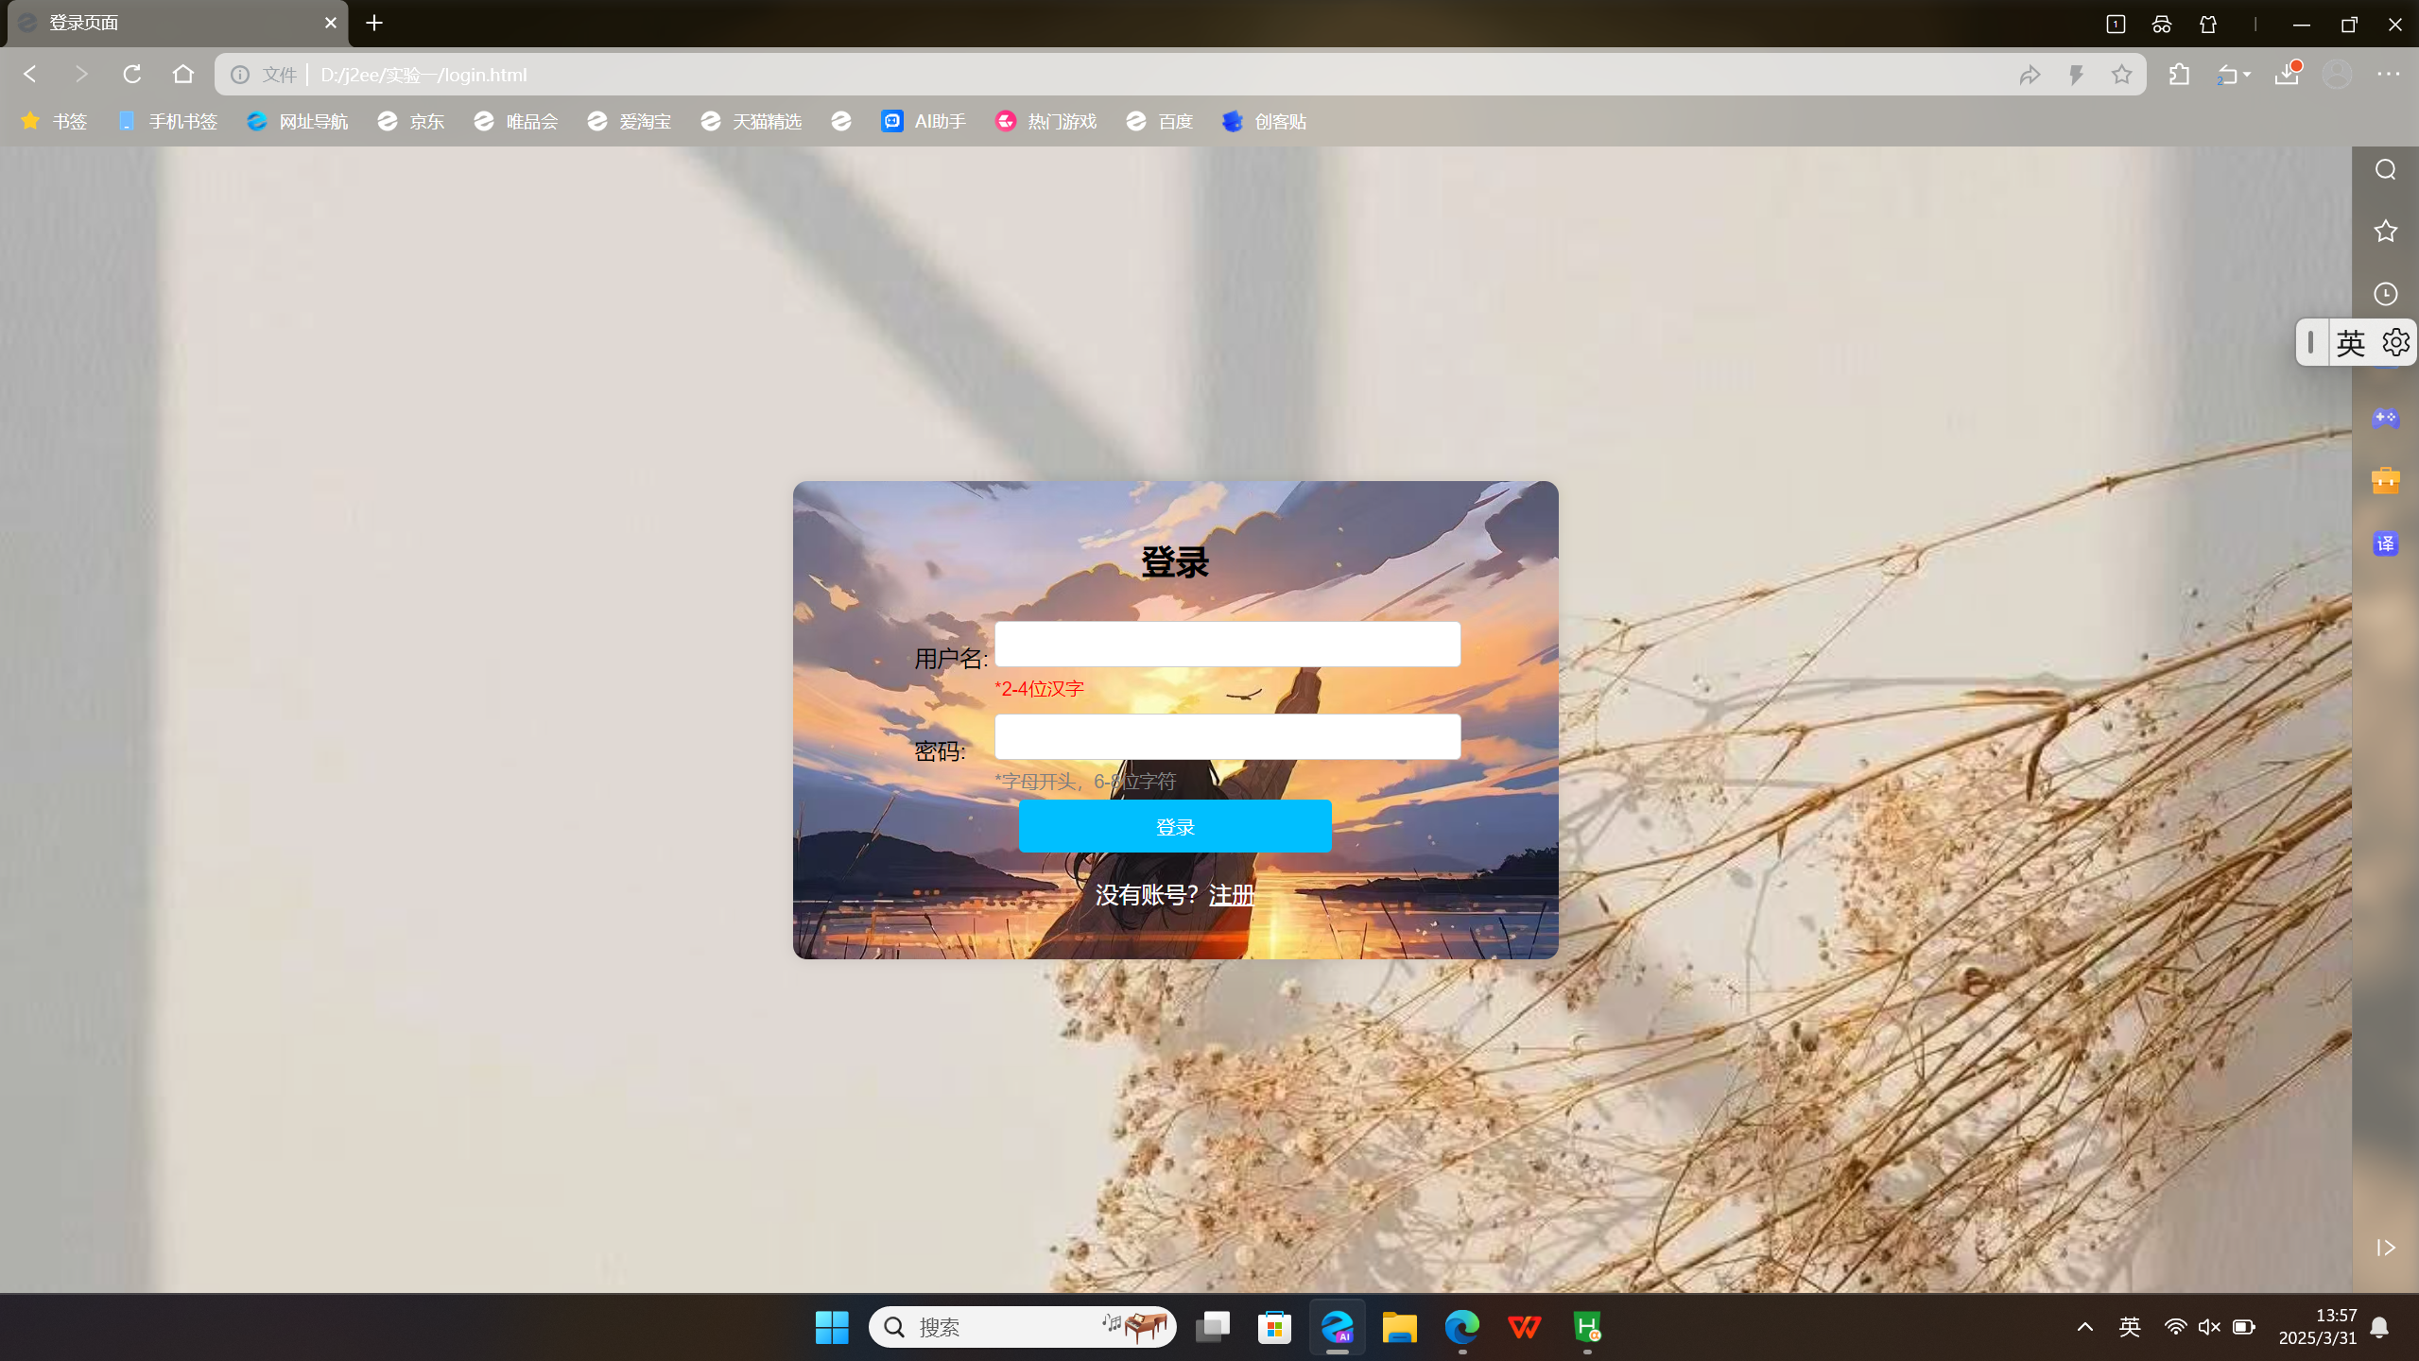Open sidebar history clock icon
This screenshot has height=1361, width=2419.
[x=2385, y=294]
